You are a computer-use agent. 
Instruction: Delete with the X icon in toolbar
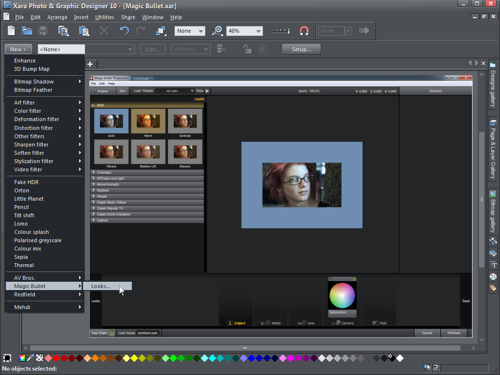pyautogui.click(x=104, y=31)
